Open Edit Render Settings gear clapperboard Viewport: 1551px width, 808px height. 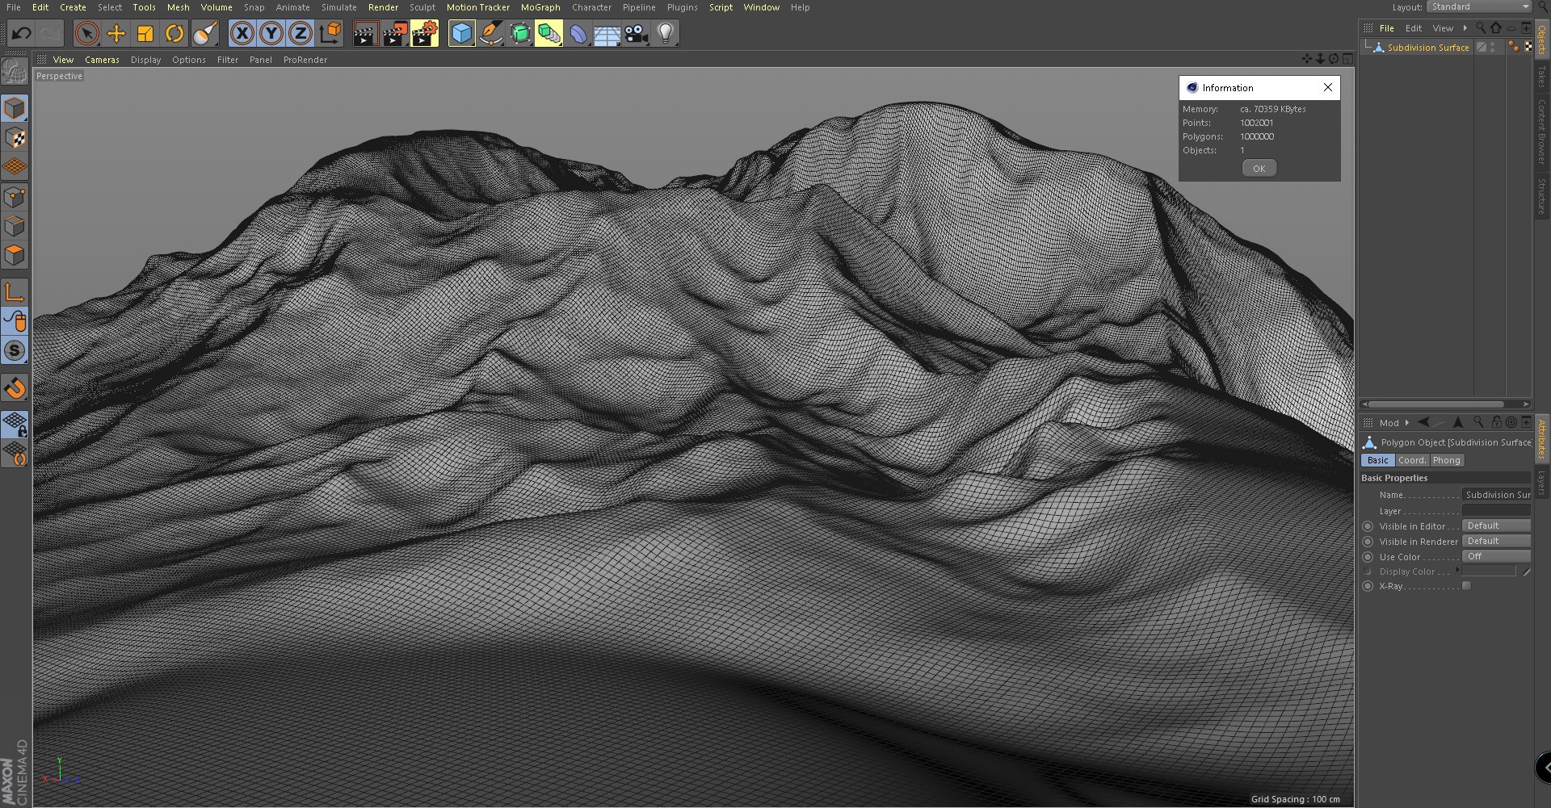coord(425,33)
